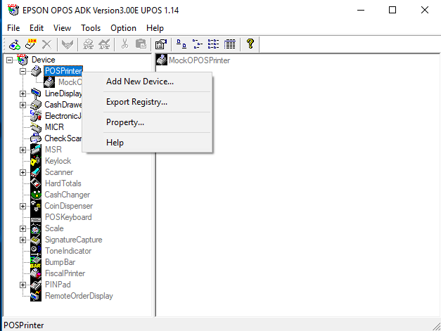Click the ToneIndicator device icon
The height and width of the screenshot is (331, 441).
click(x=36, y=251)
